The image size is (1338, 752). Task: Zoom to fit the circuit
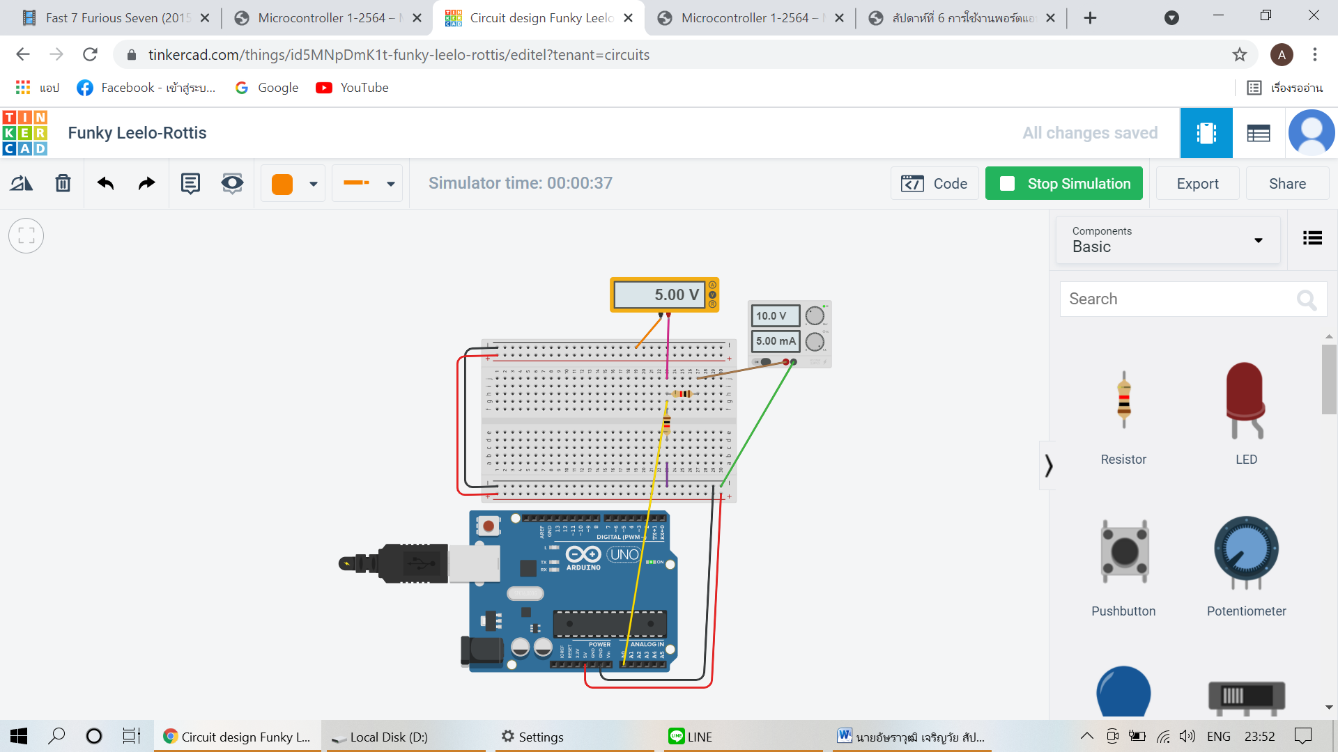(26, 235)
